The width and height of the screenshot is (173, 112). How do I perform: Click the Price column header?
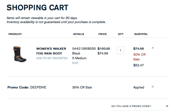(102, 34)
